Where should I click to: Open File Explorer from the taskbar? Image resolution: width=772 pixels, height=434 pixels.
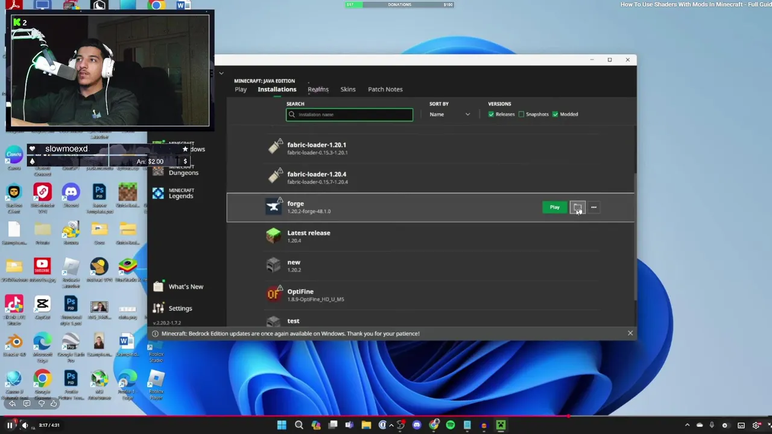click(366, 425)
